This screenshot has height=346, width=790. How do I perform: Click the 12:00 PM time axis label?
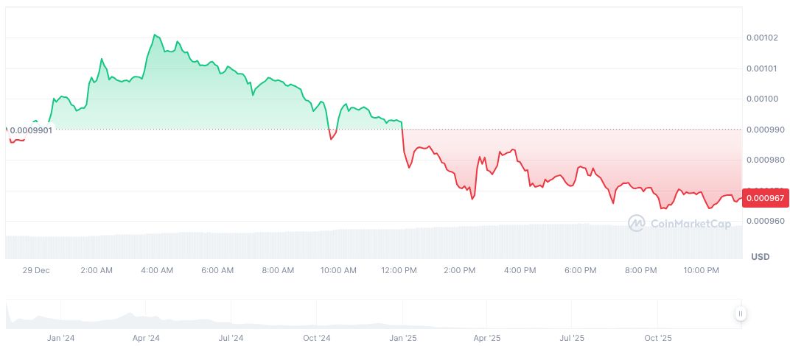[399, 270]
